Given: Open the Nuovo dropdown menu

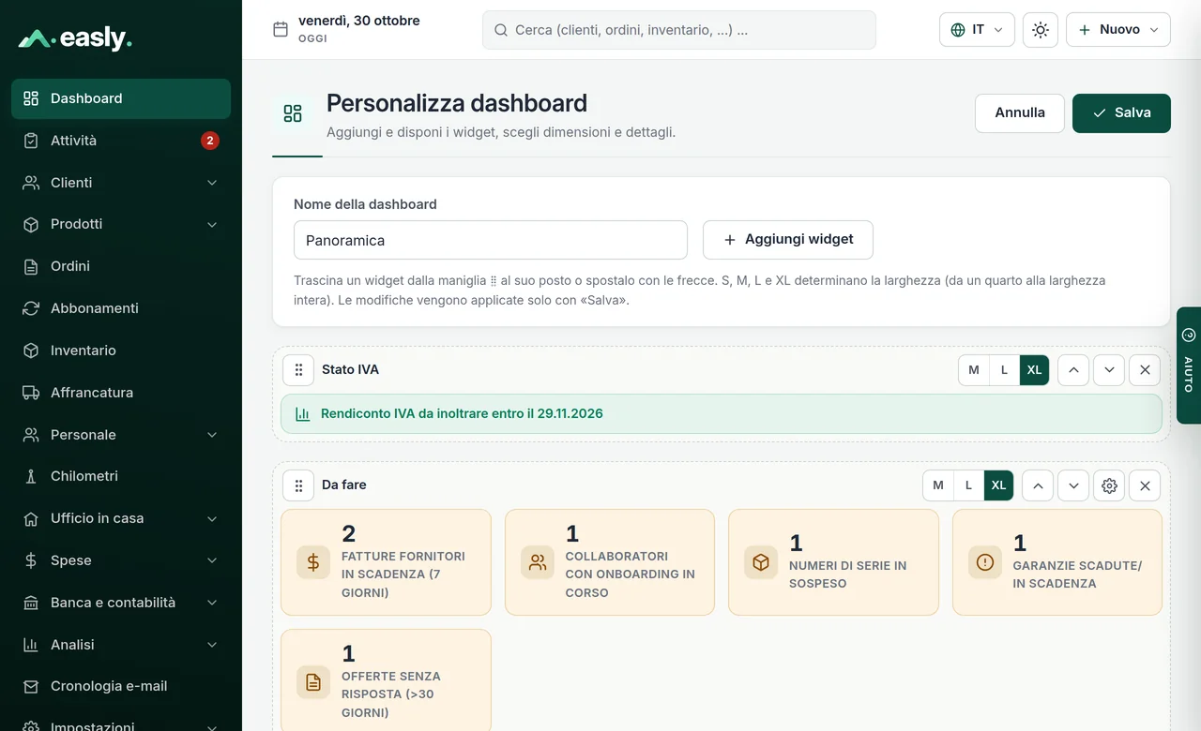Looking at the screenshot, I should (x=1118, y=30).
